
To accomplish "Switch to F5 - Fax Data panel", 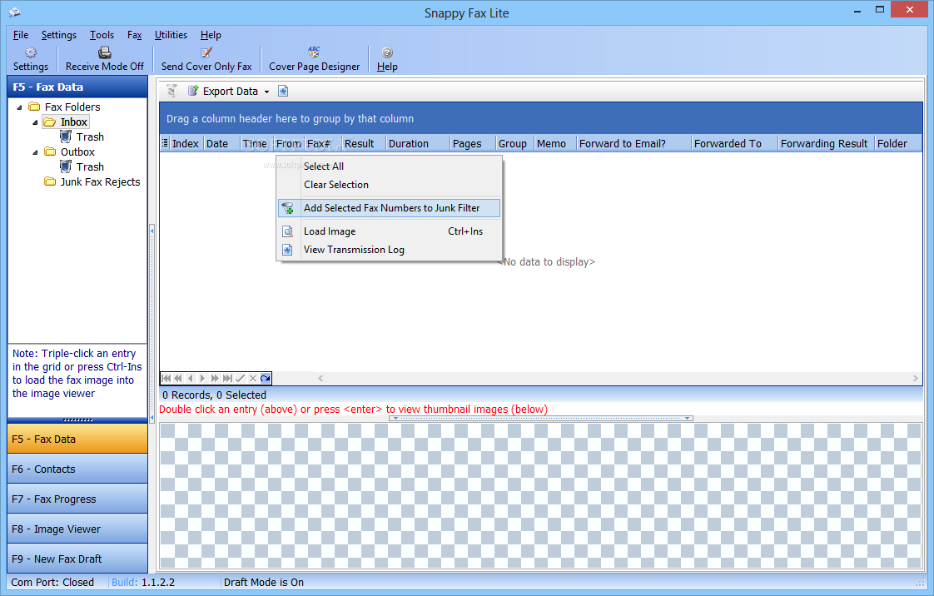I will (x=77, y=439).
